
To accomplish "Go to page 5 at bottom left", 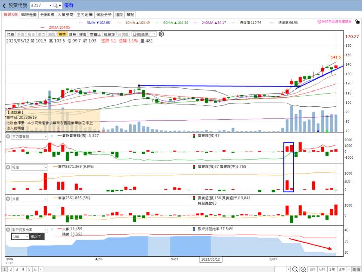I will (x=29, y=269).
